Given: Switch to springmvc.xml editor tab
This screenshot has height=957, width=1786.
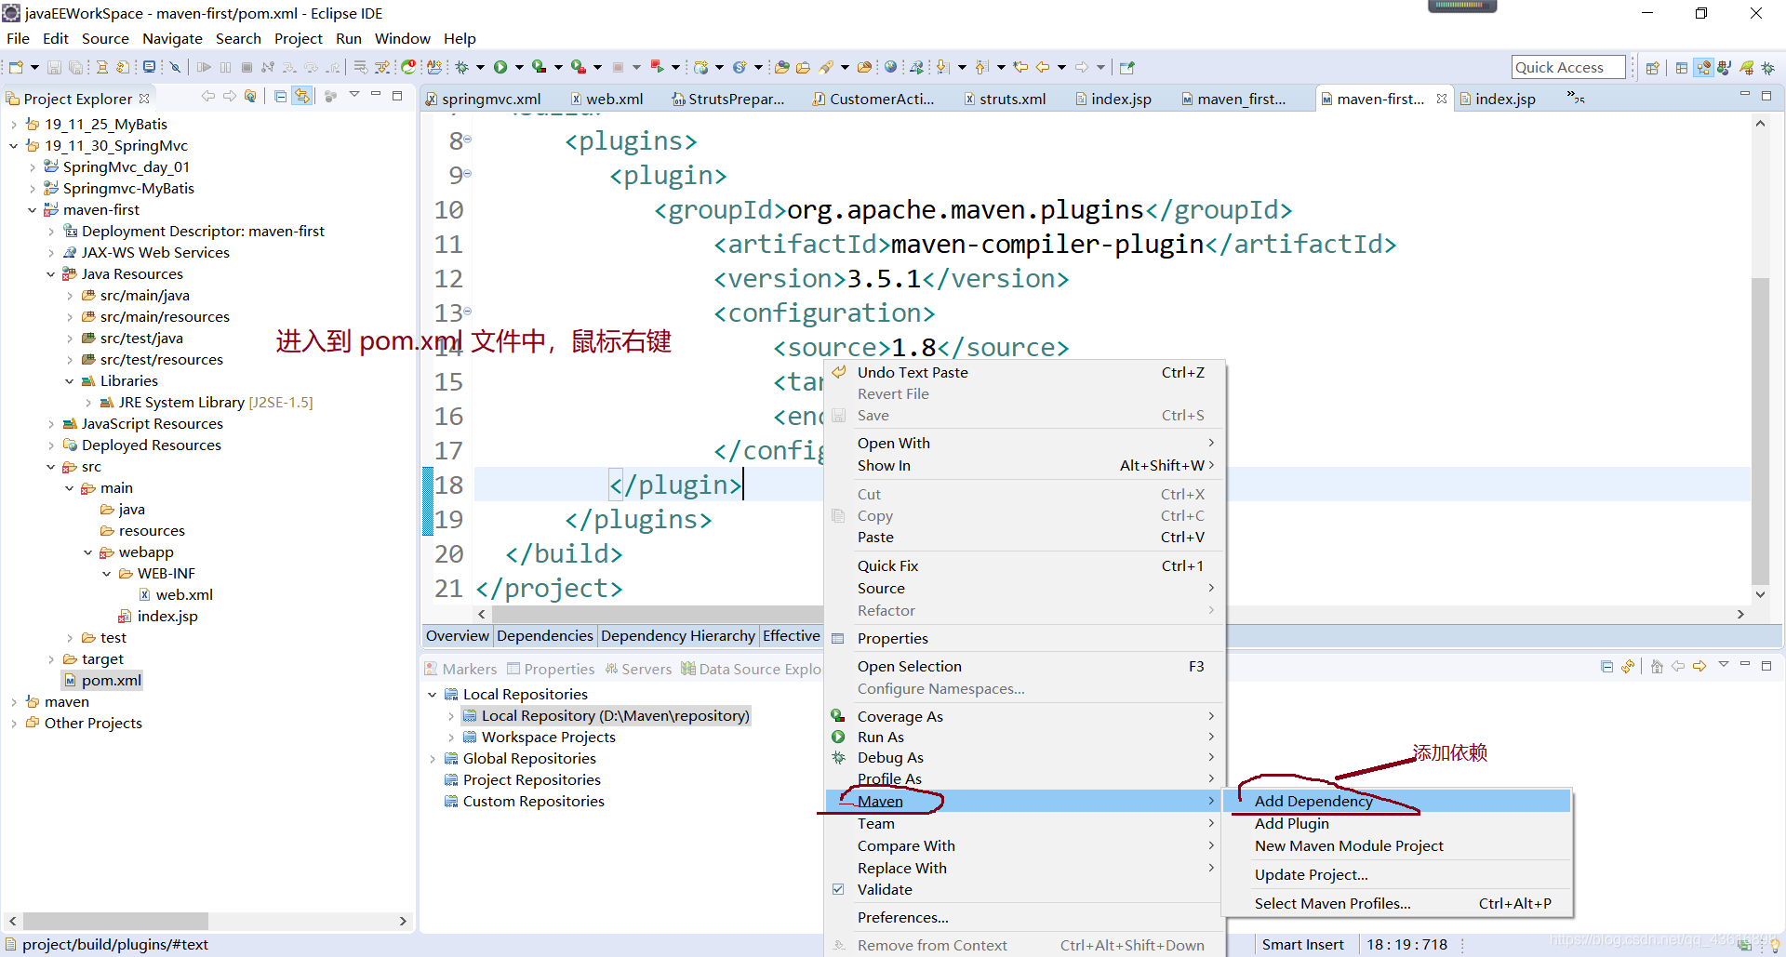Looking at the screenshot, I should tap(484, 99).
